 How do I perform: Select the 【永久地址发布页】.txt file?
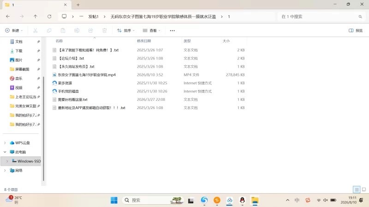(x=76, y=66)
